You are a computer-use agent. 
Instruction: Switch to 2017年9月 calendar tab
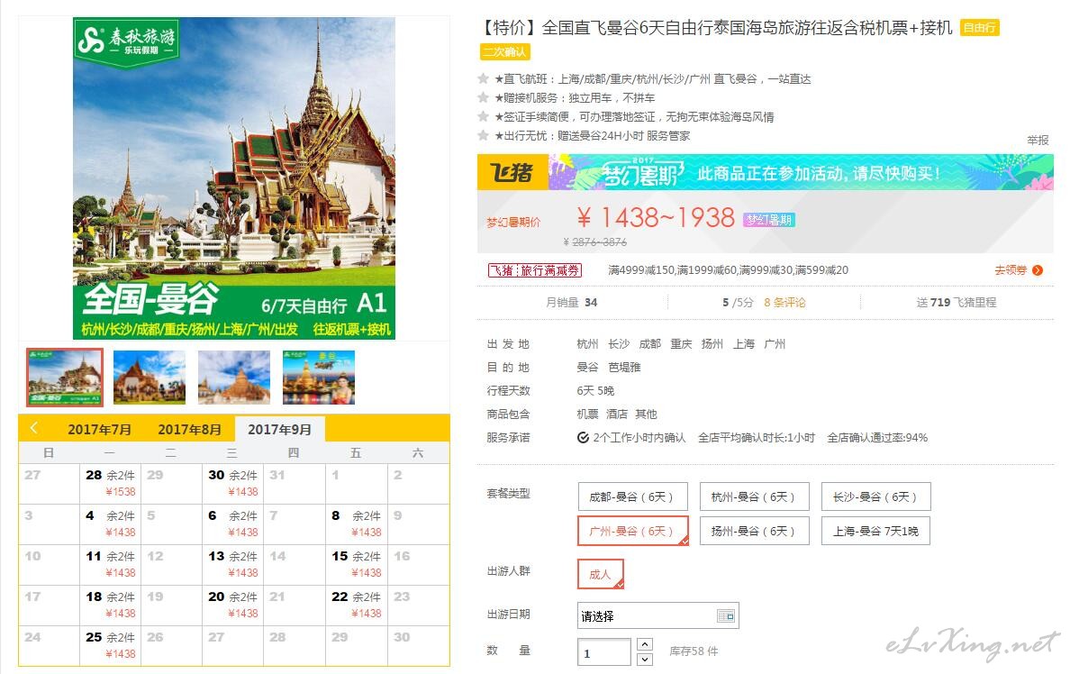[x=280, y=430]
